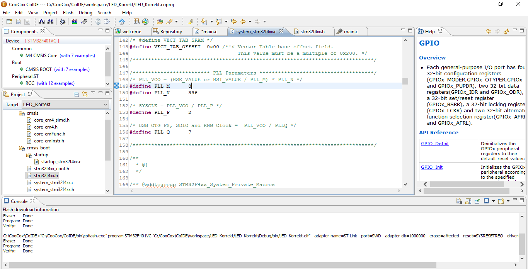528x269 pixels.
Task: Click the Last Edit Location arrow icon
Action: point(233,22)
